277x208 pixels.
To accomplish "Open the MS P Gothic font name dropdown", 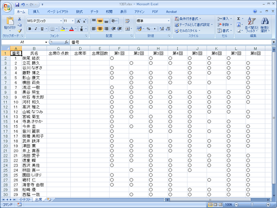I will click(x=61, y=21).
